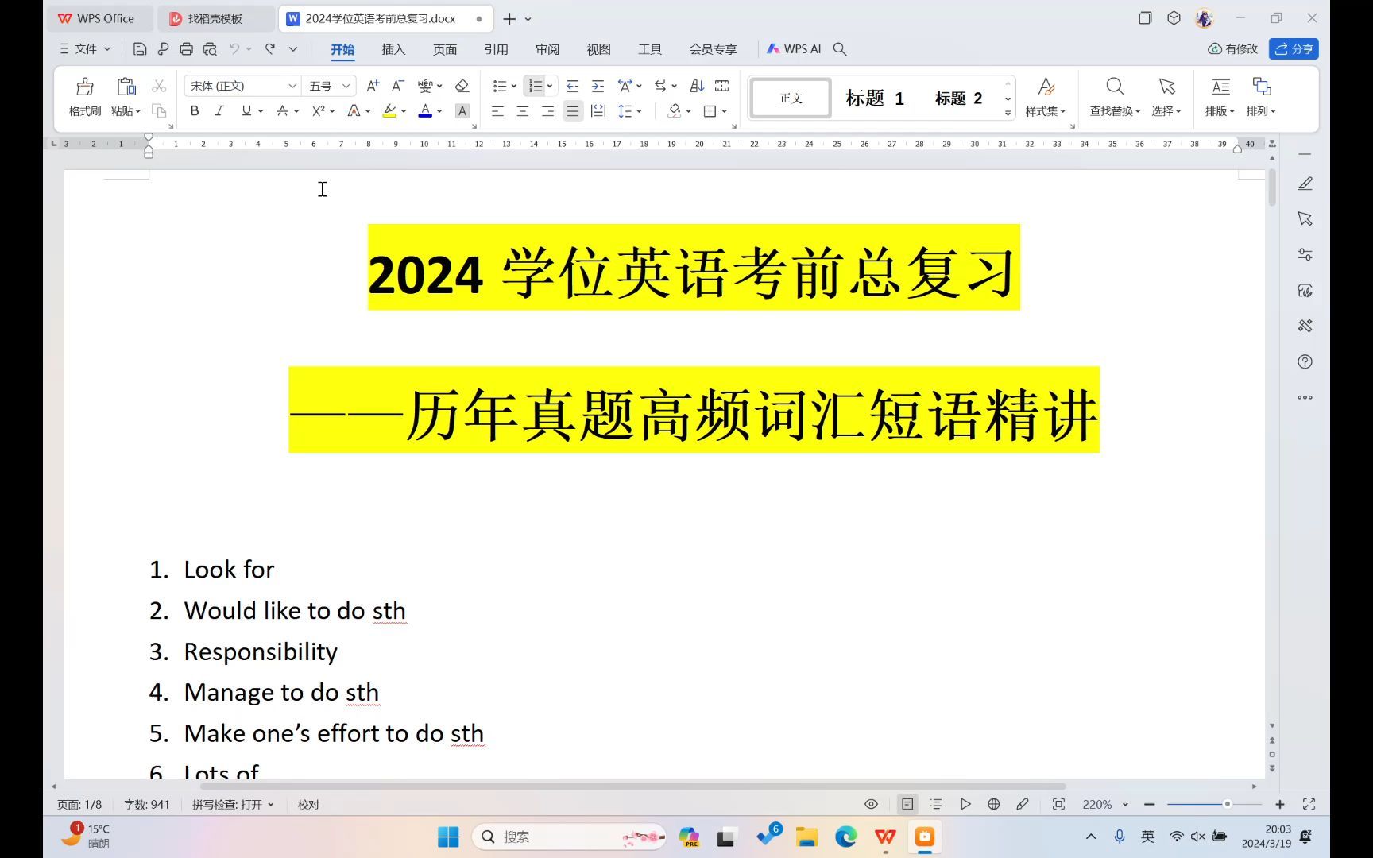Image resolution: width=1373 pixels, height=858 pixels.
Task: Click the Layout (排版) icon
Action: (1220, 87)
